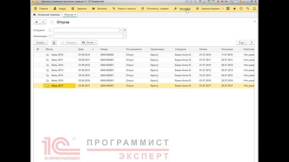Sort by the Окончание column header
The width and height of the screenshot is (289, 162).
point(229,49)
